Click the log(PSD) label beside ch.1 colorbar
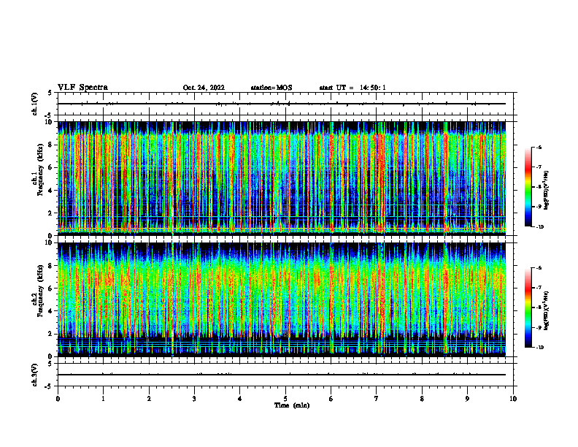Viewport: 578px width, 447px height. pyautogui.click(x=547, y=191)
